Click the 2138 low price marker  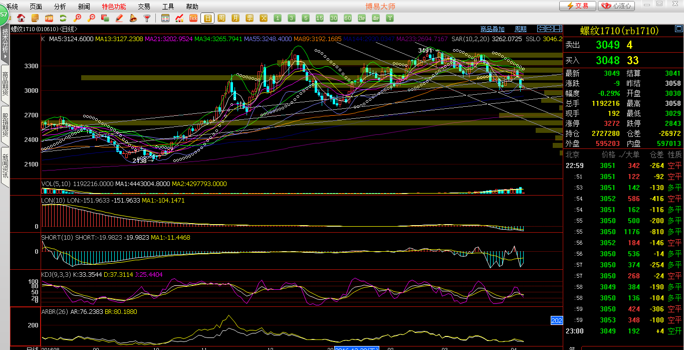(x=140, y=161)
